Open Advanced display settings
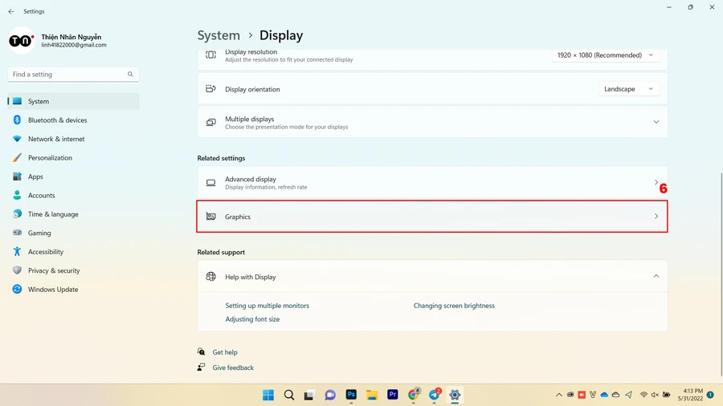Screen dimensions: 723x406 pos(432,183)
